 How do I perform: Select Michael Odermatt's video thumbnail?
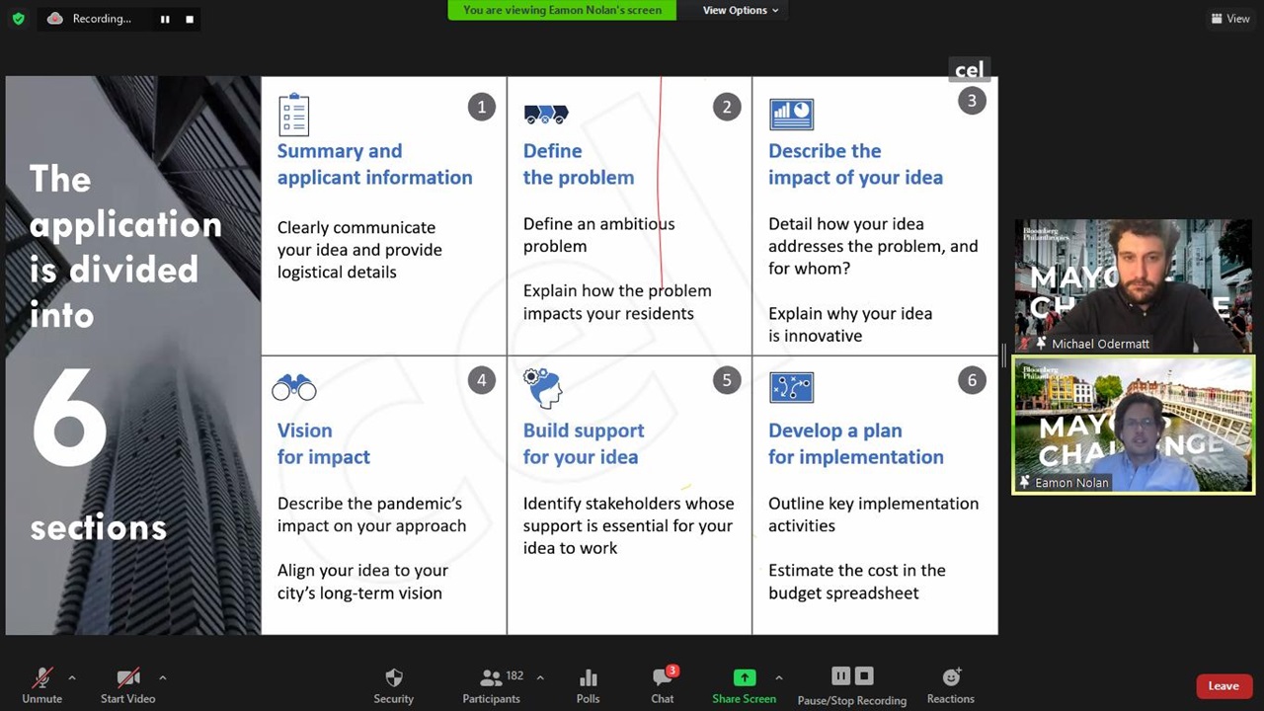[1133, 286]
